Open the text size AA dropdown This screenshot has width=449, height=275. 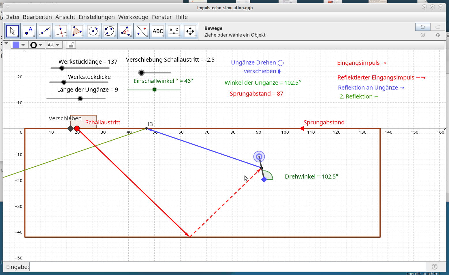[x=54, y=45]
